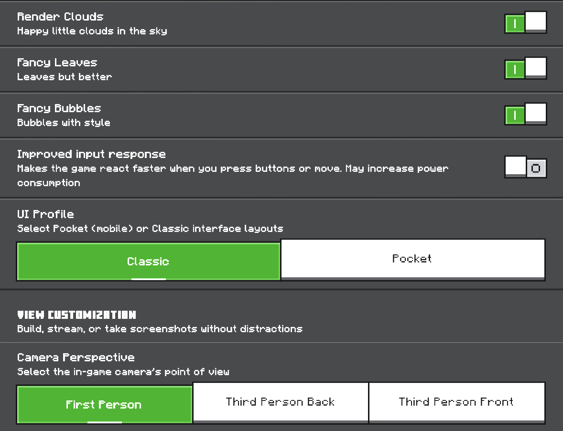Switch UI profile to Pocket
Screen dimensions: 563x431
(413, 260)
